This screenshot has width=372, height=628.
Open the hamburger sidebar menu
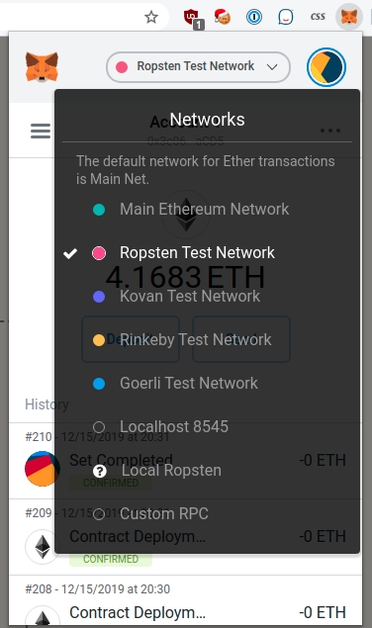[x=41, y=131]
